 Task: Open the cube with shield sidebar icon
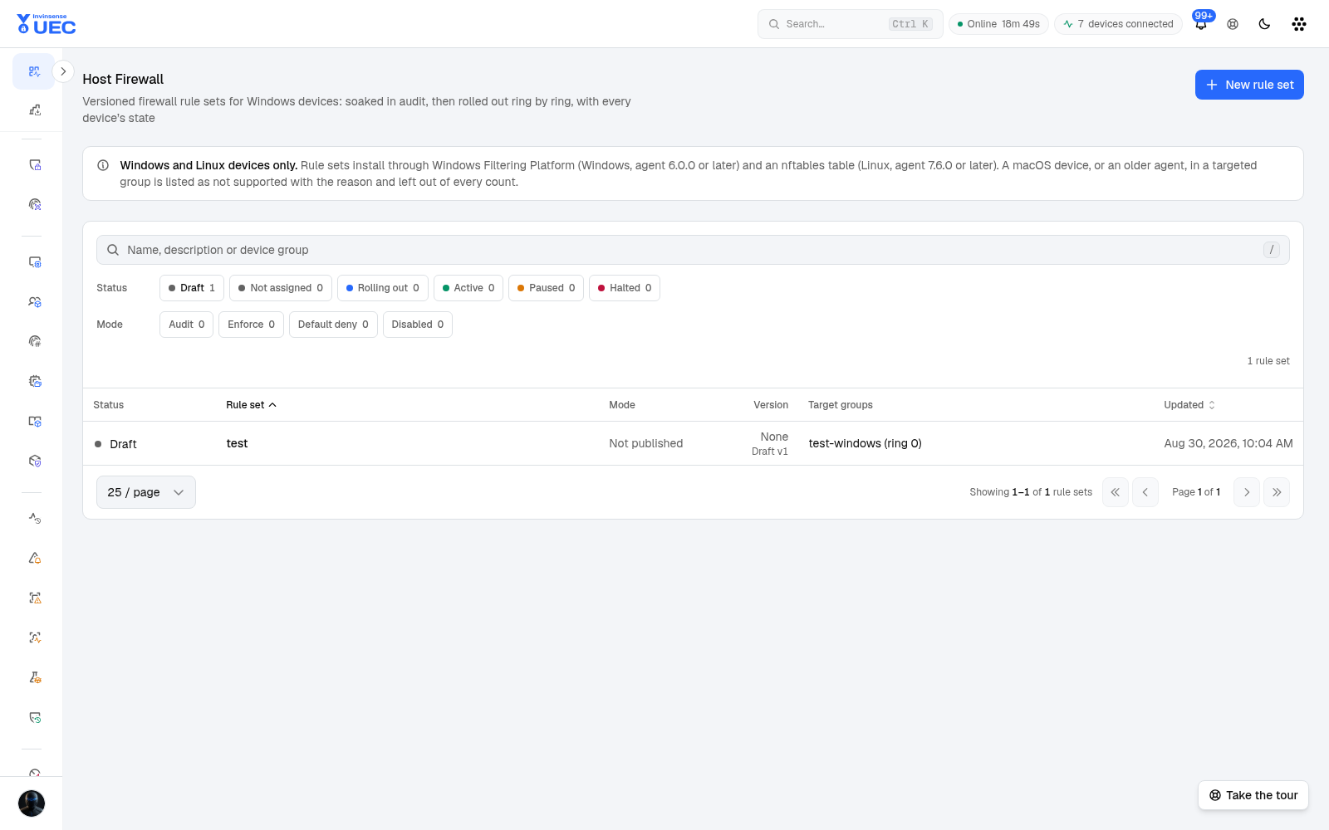pyautogui.click(x=34, y=461)
